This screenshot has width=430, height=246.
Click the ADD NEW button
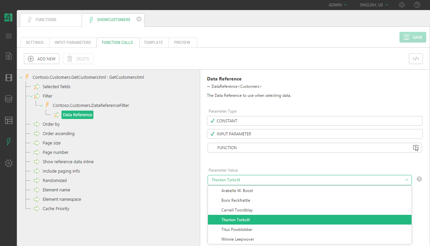[42, 59]
